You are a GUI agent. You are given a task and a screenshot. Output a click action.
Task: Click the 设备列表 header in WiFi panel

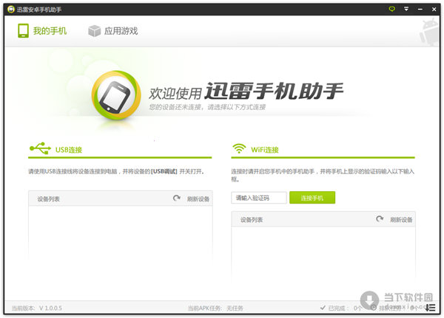pos(252,219)
